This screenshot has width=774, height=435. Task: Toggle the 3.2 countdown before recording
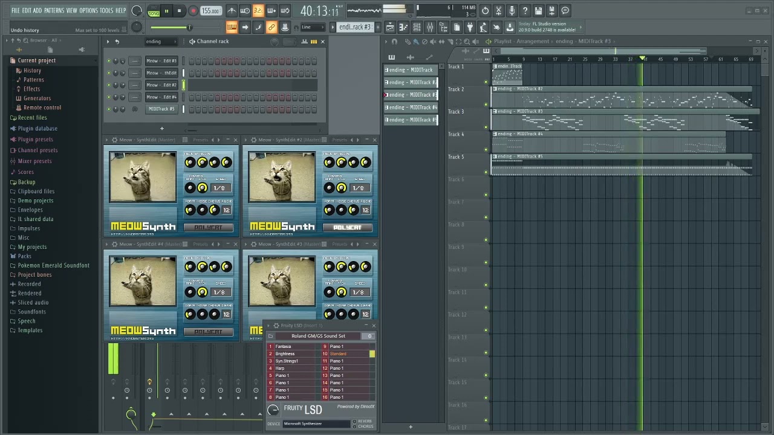click(258, 11)
